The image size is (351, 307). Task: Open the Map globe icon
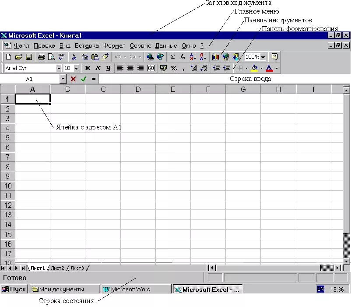(226, 57)
